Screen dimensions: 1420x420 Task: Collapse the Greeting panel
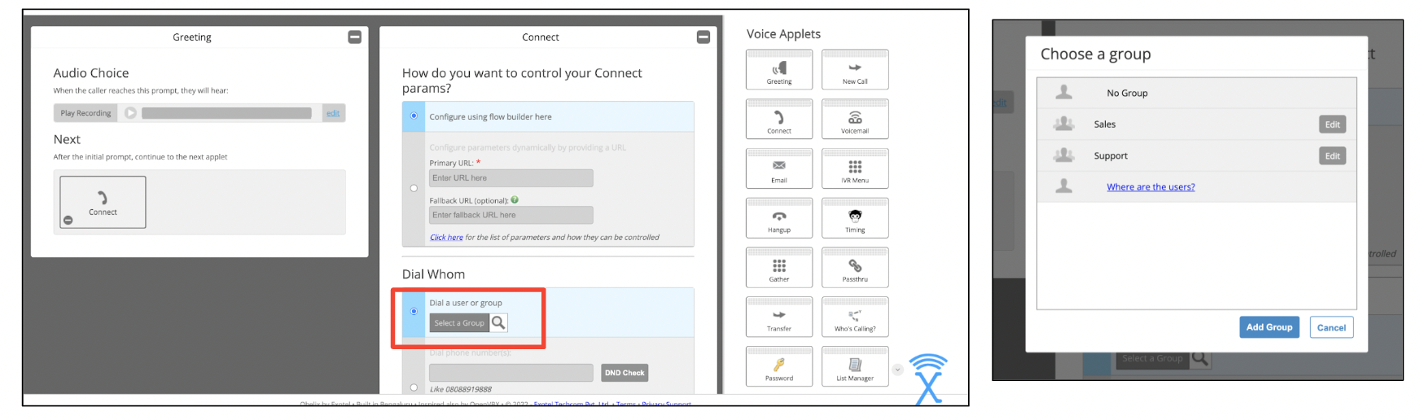[x=354, y=37]
